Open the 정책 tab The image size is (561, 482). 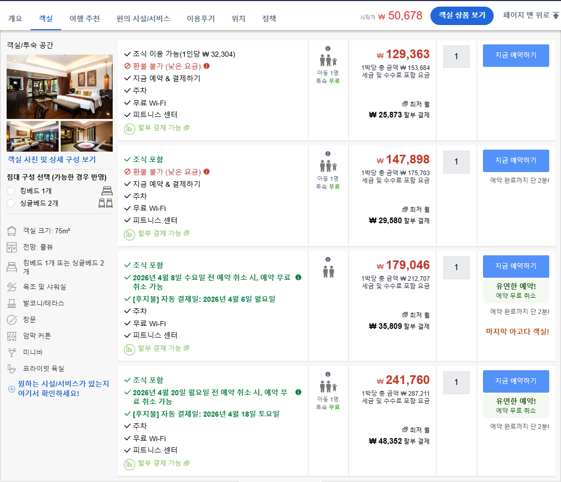[269, 18]
